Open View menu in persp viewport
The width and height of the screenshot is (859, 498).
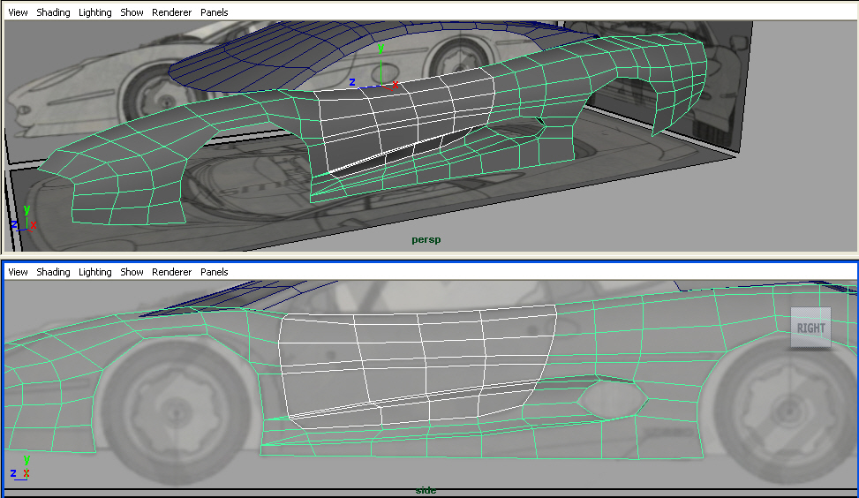click(18, 12)
